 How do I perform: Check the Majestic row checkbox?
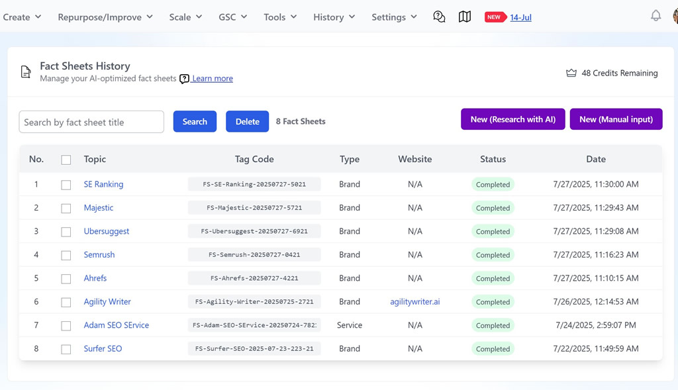(x=66, y=209)
